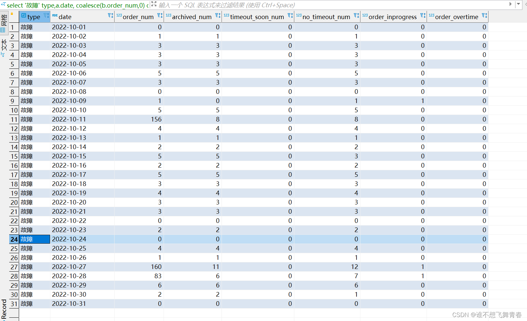
Task: Click order_overtime value 0 in row 31
Action: (457, 304)
